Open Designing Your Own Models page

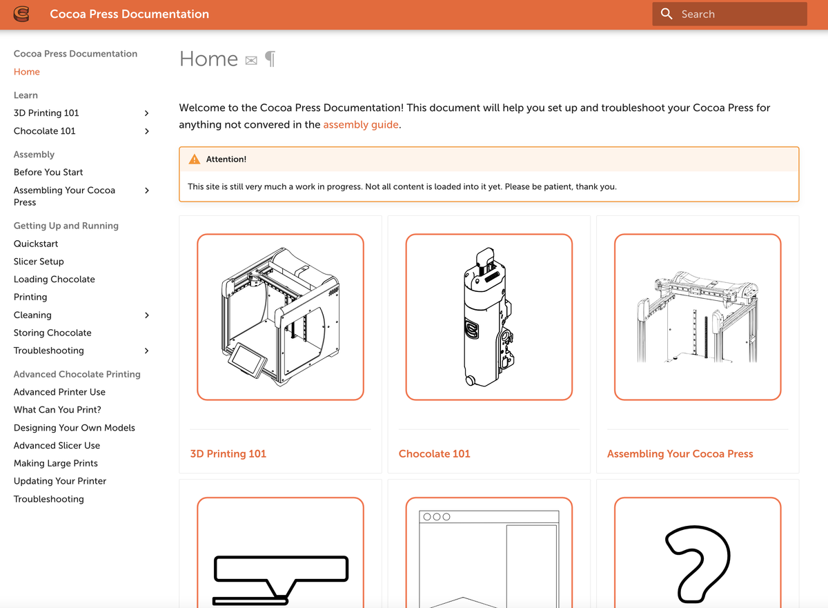click(75, 428)
